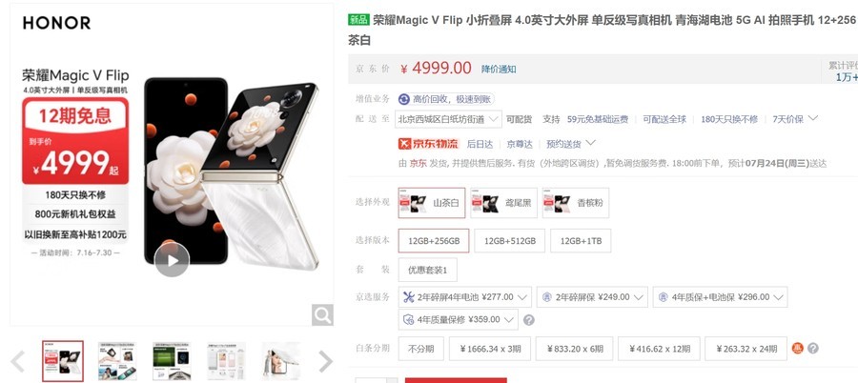The width and height of the screenshot is (858, 383).
Task: Select the 香槟粉 color swatch option
Action: coord(575,202)
